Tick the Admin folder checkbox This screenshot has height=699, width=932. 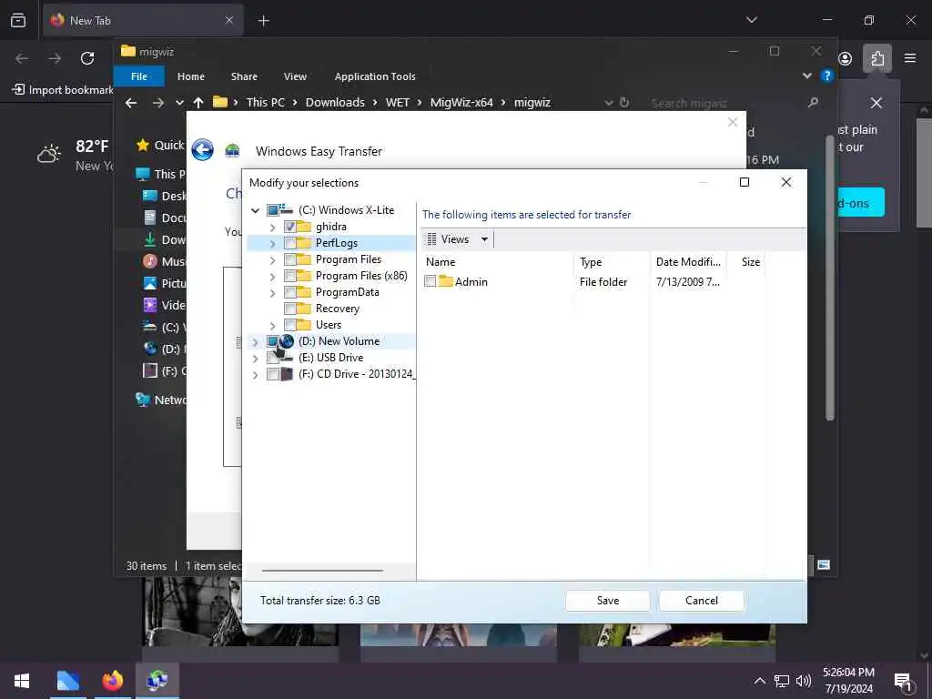coord(431,282)
